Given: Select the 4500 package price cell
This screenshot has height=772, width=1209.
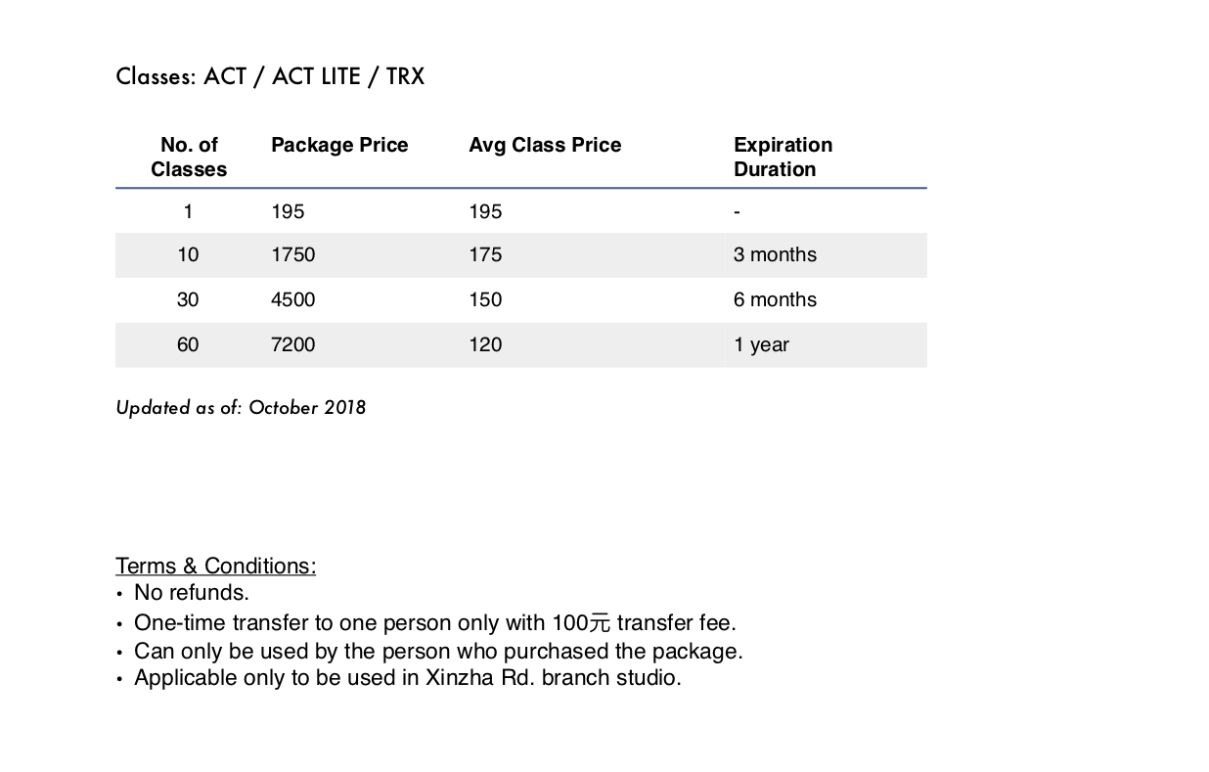Looking at the screenshot, I should tap(293, 300).
